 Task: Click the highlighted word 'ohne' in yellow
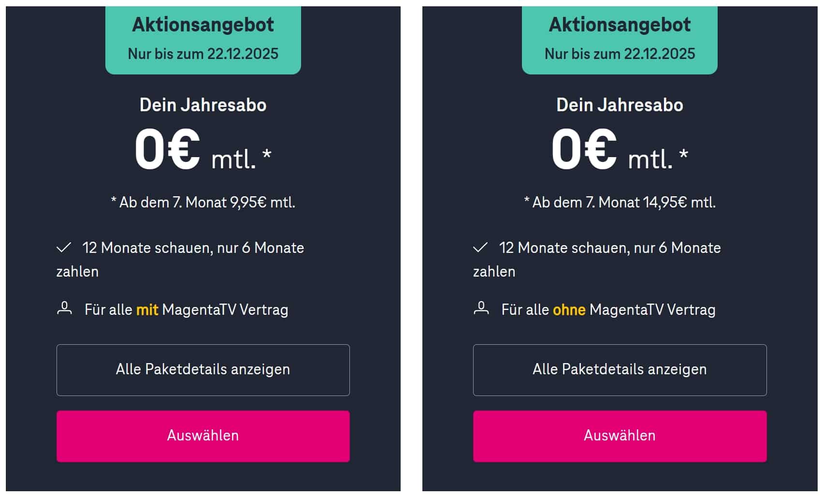coord(569,309)
